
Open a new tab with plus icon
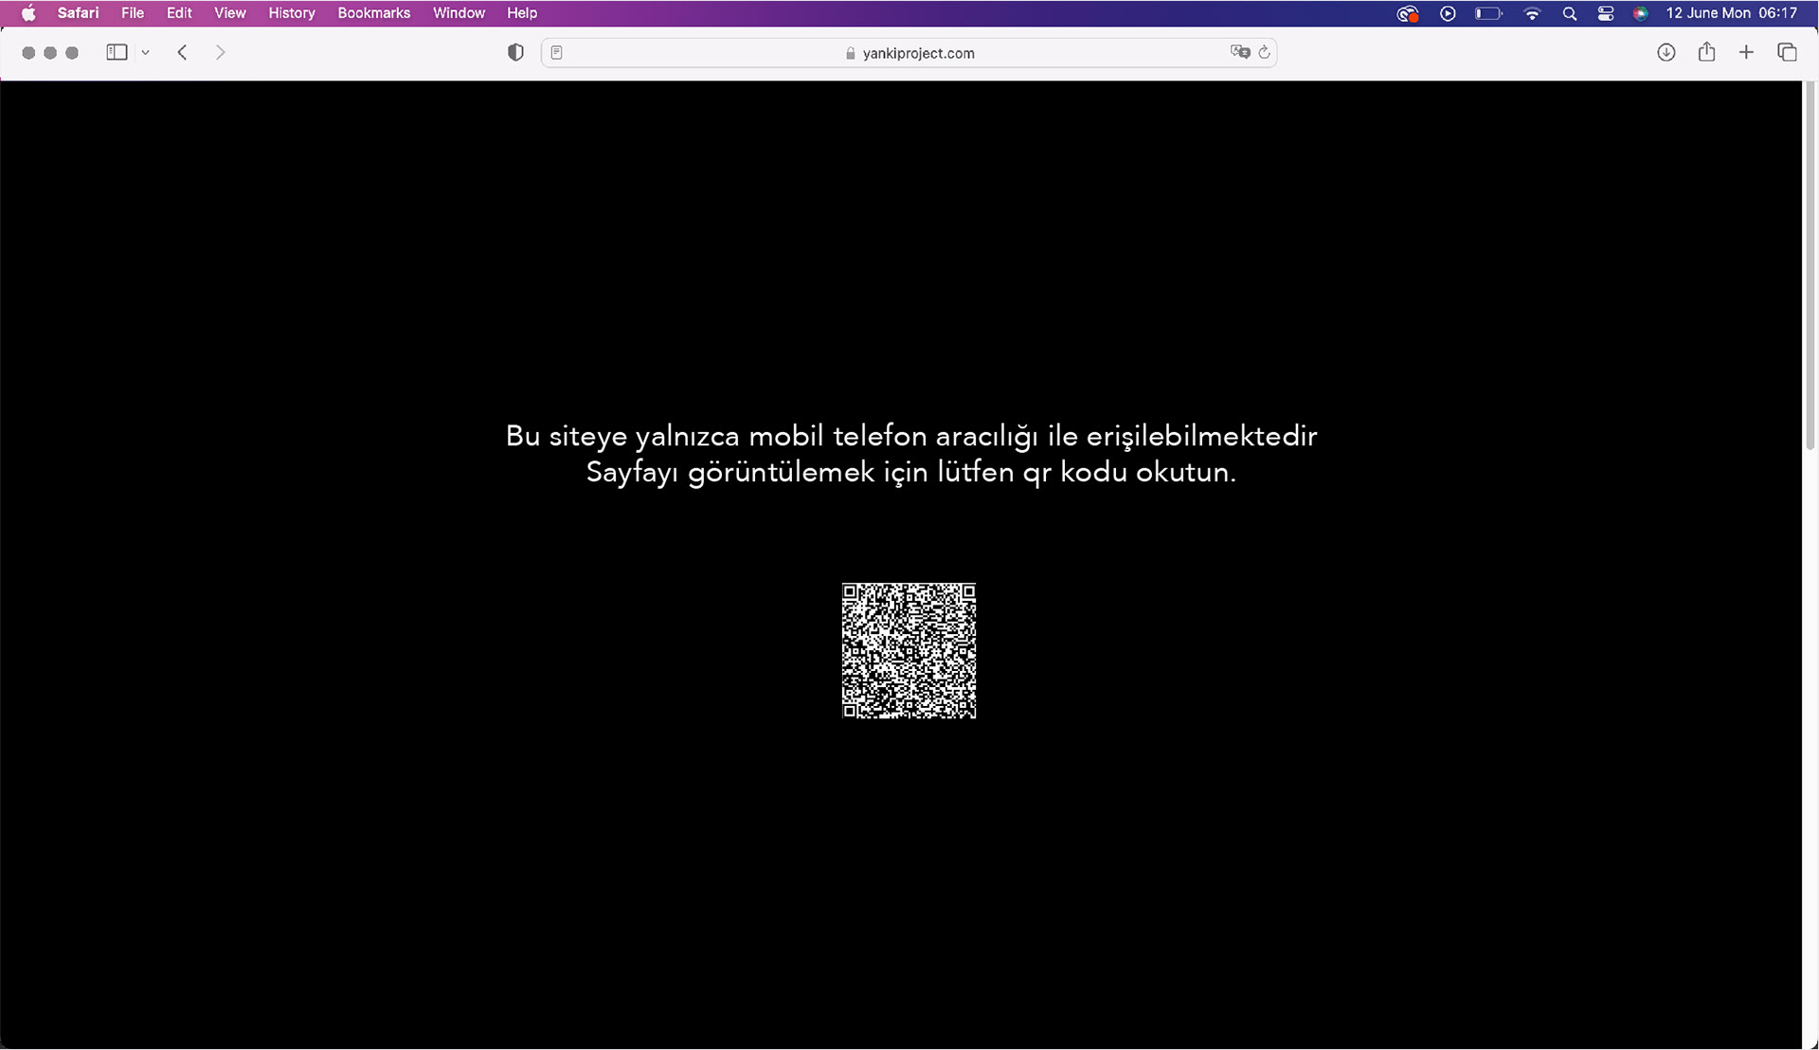[1746, 53]
